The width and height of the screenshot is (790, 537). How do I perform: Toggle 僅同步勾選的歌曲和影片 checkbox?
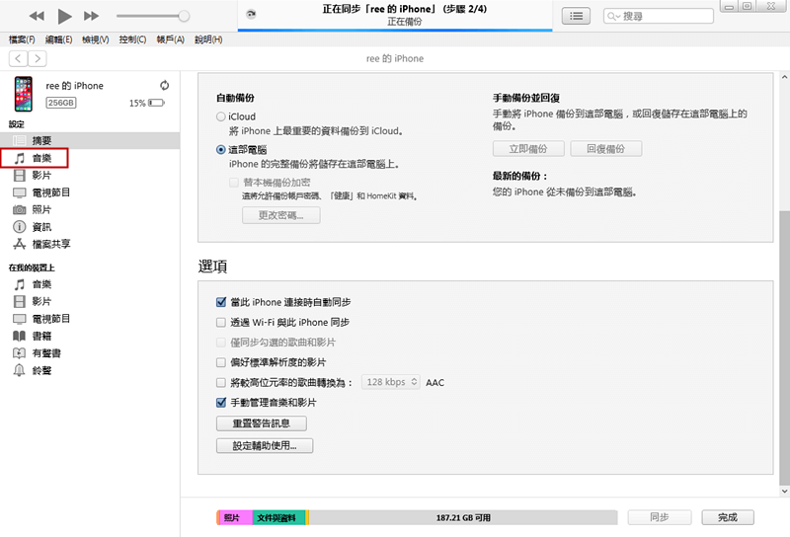tap(220, 343)
